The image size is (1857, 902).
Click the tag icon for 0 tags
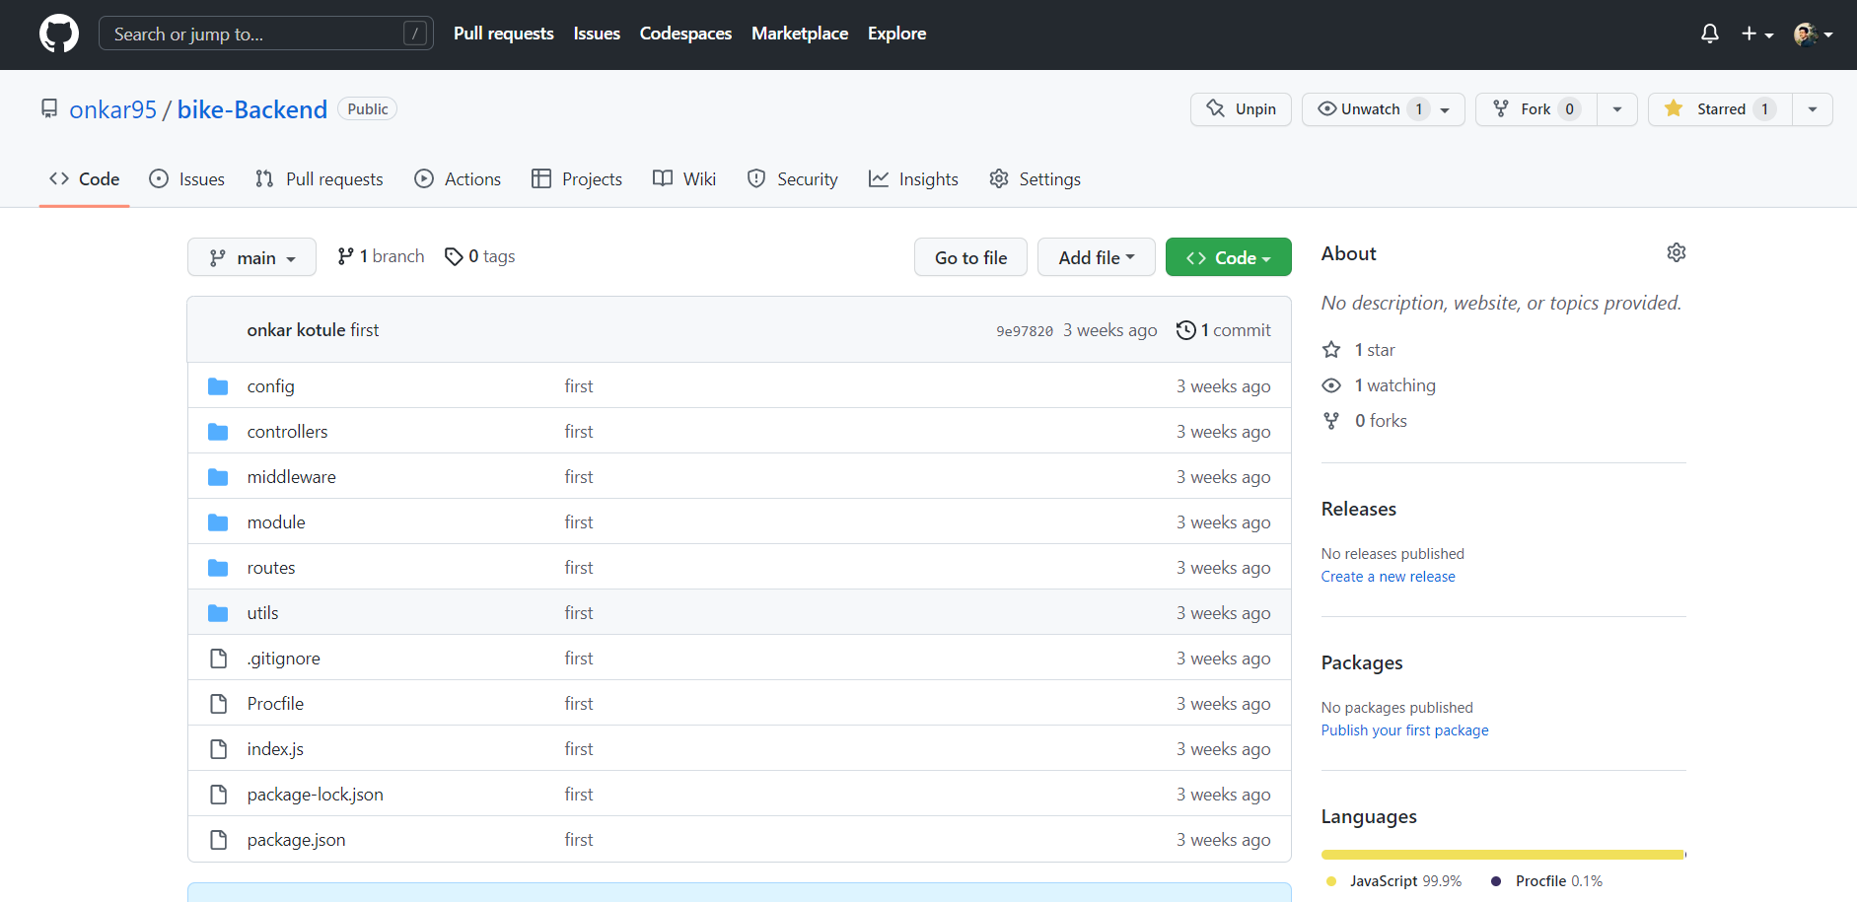454,256
